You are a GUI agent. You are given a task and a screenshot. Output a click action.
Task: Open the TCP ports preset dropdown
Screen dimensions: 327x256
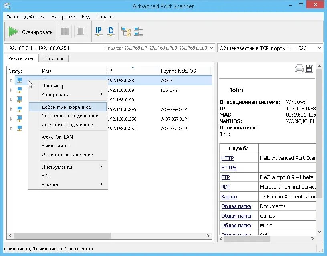pos(319,48)
